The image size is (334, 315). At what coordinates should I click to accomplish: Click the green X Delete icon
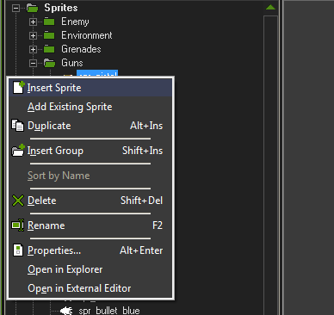[x=18, y=201]
